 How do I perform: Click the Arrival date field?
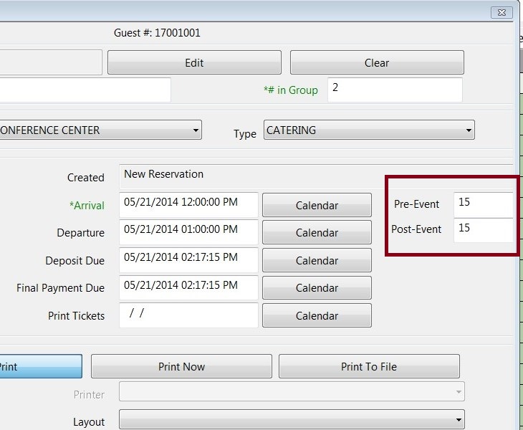coord(188,205)
